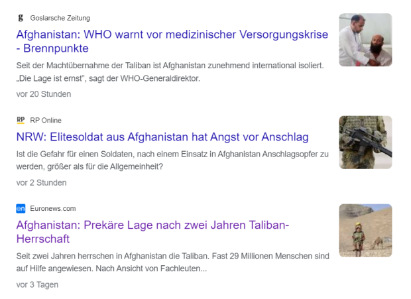Click the RP Online favicon icon
The image size is (411, 299).
click(x=21, y=120)
